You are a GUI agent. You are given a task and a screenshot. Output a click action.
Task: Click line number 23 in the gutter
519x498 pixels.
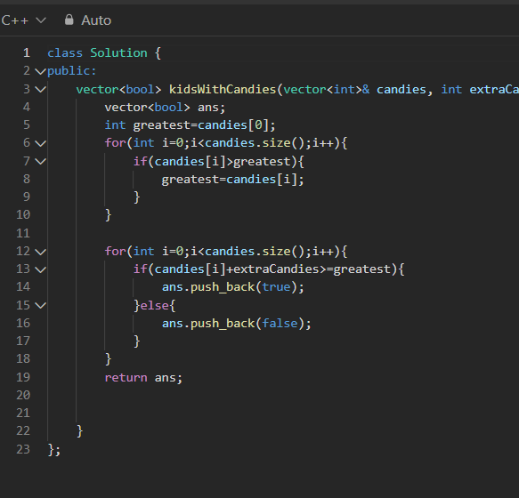(x=23, y=449)
